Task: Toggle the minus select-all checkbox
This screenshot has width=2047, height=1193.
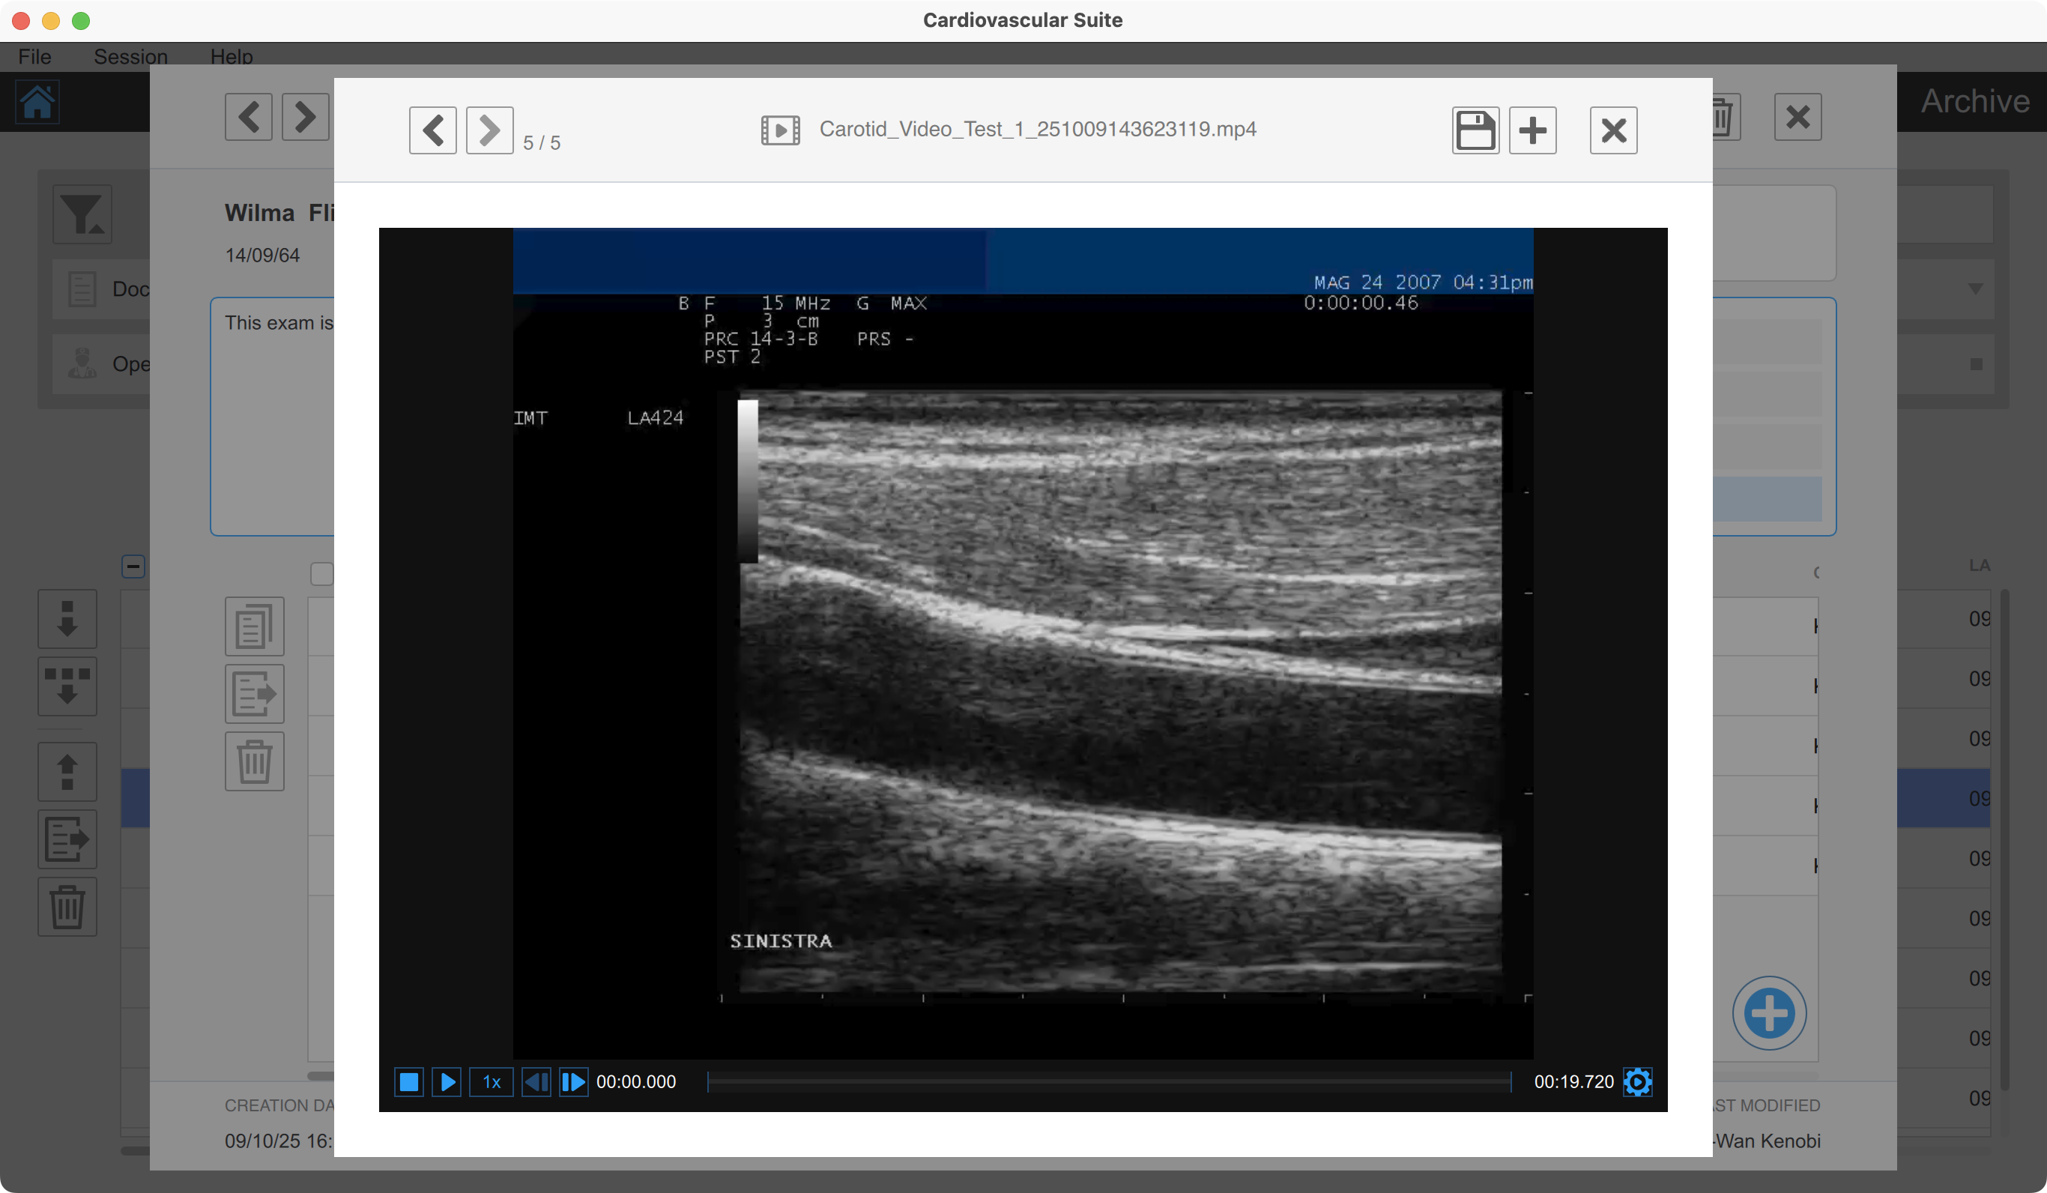Action: (133, 567)
